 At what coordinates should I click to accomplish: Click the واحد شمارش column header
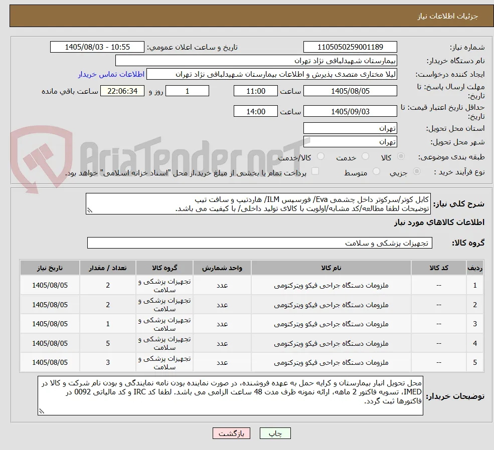pos(222,268)
